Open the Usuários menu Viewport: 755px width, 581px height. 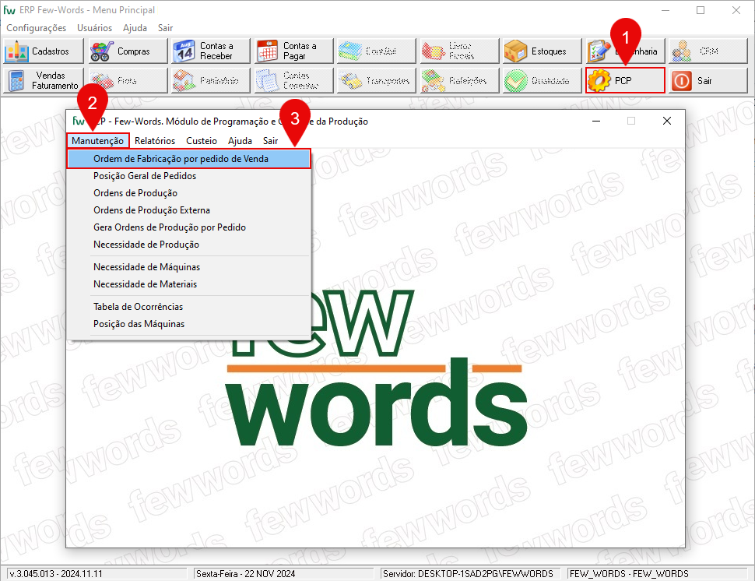(94, 28)
